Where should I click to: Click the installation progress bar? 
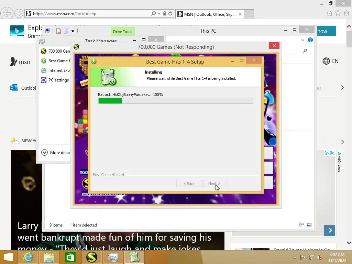(176, 101)
